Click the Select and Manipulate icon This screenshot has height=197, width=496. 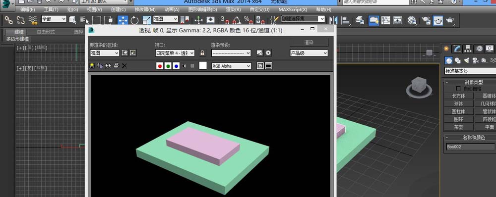pos(198,20)
